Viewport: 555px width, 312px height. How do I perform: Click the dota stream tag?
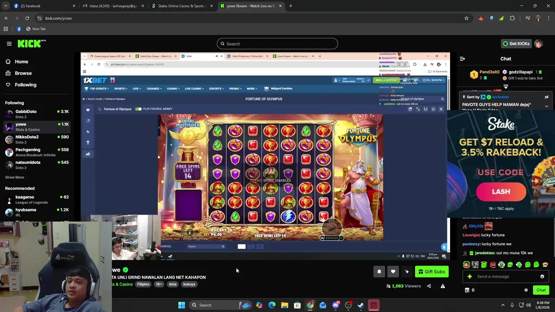173,284
